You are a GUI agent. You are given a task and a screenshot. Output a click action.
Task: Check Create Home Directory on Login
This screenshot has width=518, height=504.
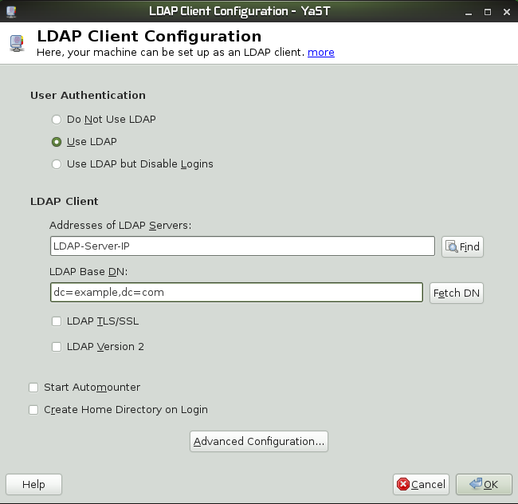[33, 410]
